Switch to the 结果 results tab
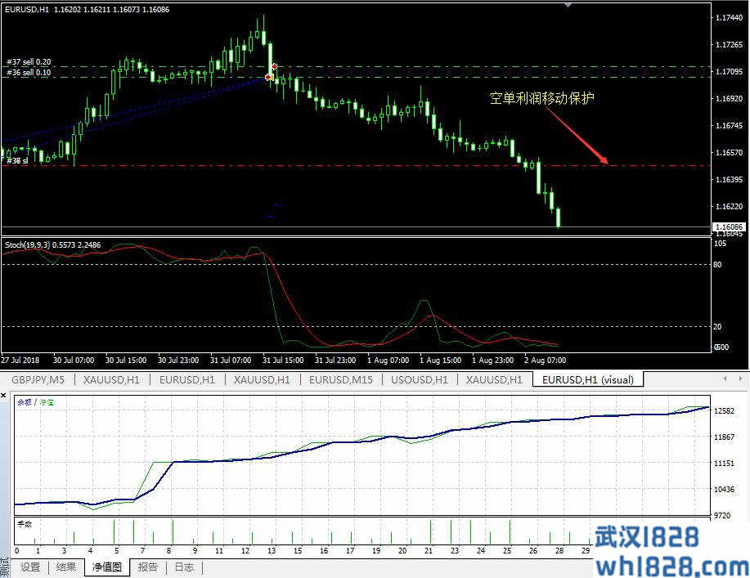 click(66, 567)
